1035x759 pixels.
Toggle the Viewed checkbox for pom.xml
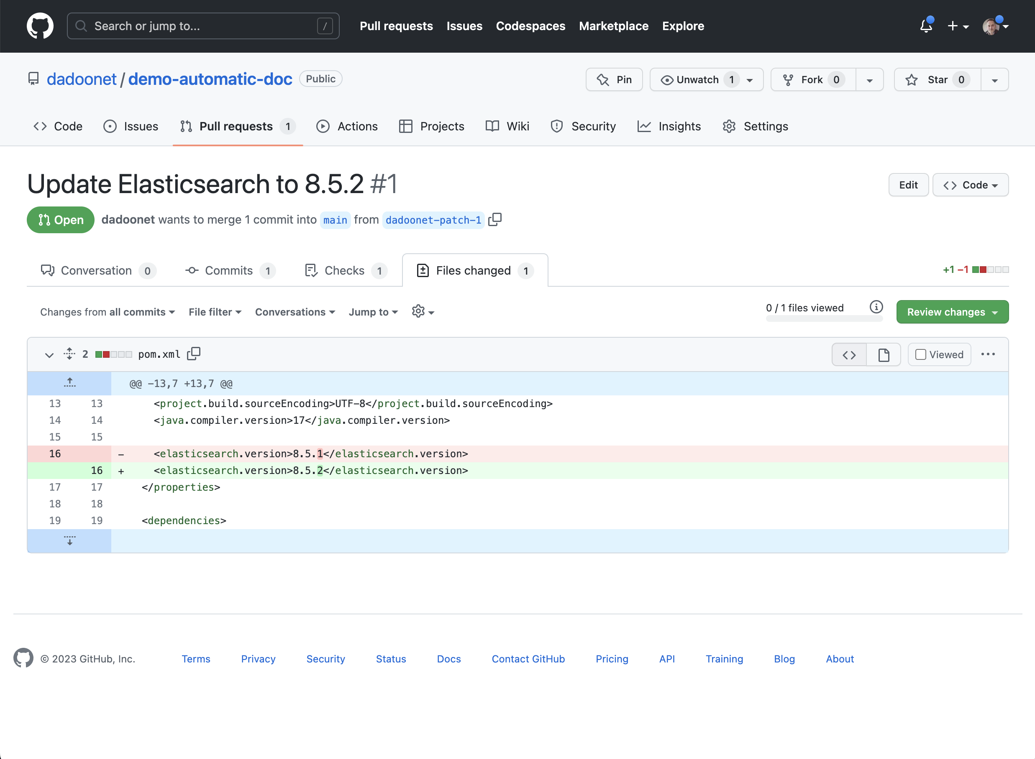click(920, 354)
